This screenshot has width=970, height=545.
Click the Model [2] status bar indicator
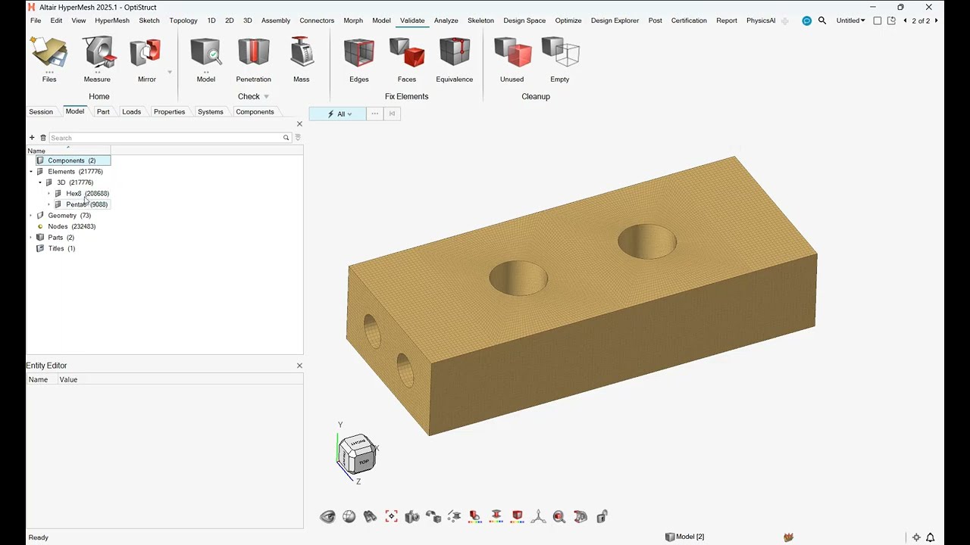[x=685, y=537]
